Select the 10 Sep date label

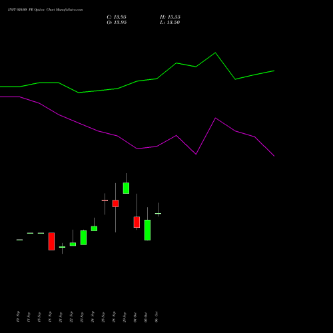[x=18, y=316]
